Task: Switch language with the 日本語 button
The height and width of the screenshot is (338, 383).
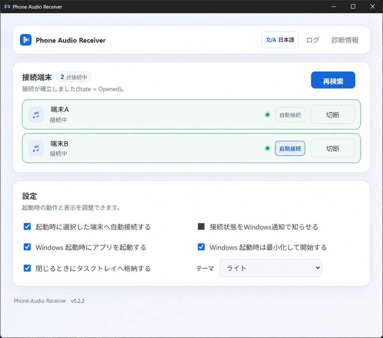Action: click(x=280, y=40)
